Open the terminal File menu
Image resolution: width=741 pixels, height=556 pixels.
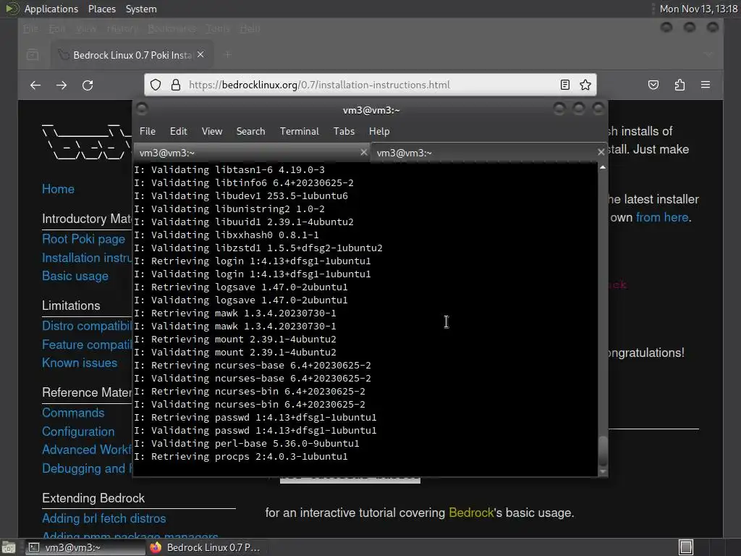coord(148,131)
